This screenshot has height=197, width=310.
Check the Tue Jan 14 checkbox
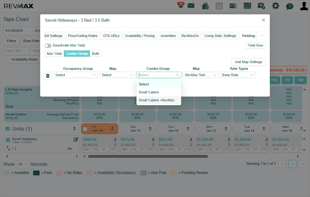236,129
